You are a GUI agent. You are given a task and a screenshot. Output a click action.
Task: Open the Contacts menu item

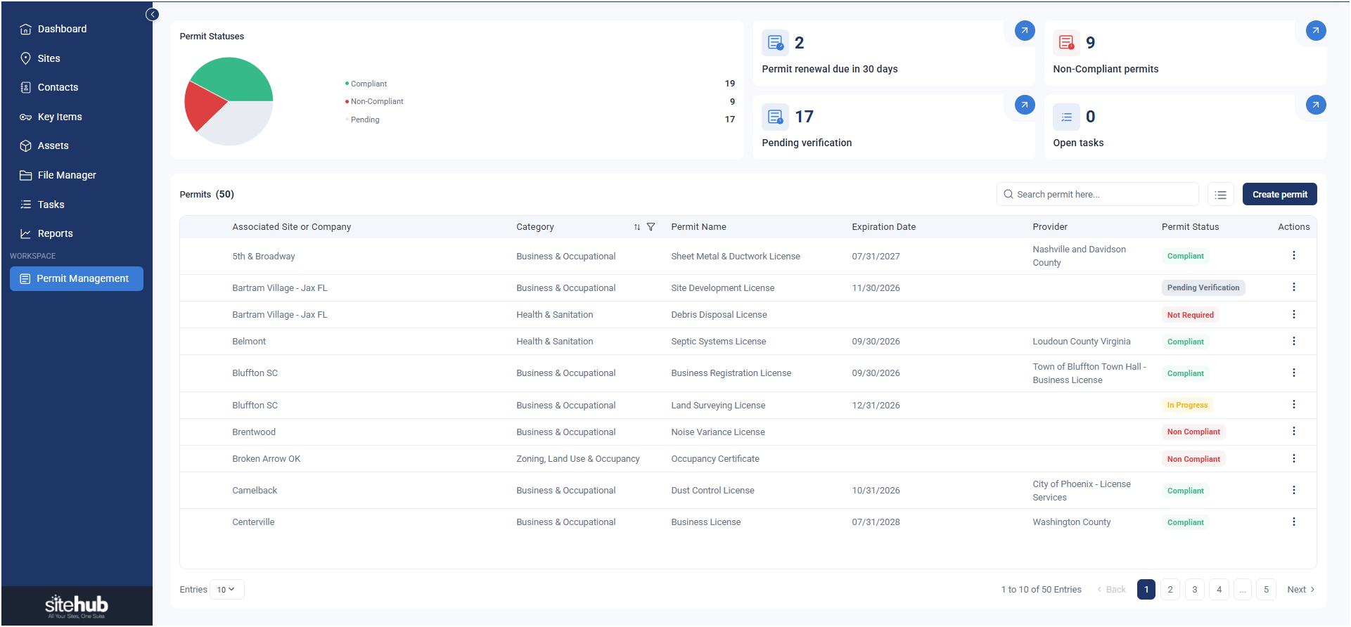click(58, 87)
